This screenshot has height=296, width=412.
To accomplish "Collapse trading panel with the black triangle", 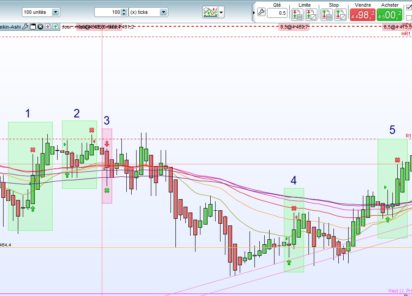I will (x=254, y=13).
